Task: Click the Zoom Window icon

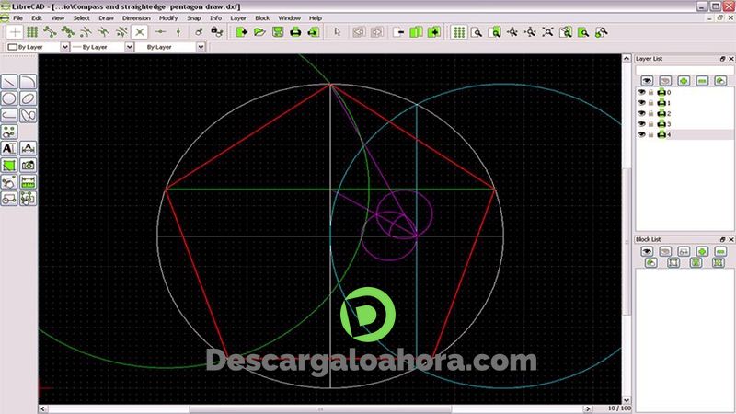Action: [x=583, y=32]
